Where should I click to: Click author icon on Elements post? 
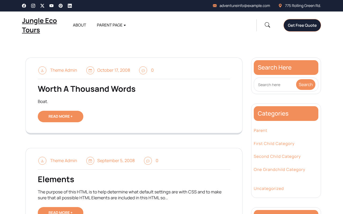[x=42, y=161]
